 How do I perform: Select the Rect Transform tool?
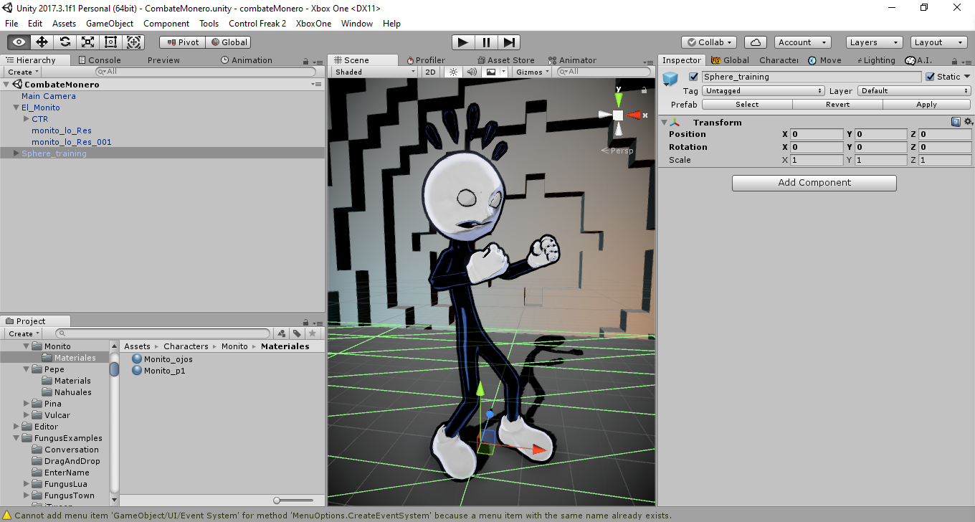click(111, 42)
